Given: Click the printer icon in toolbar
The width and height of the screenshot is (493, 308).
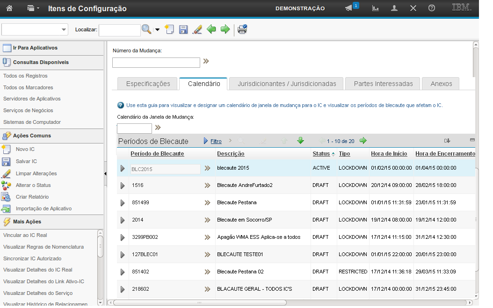Looking at the screenshot, I should tap(242, 30).
